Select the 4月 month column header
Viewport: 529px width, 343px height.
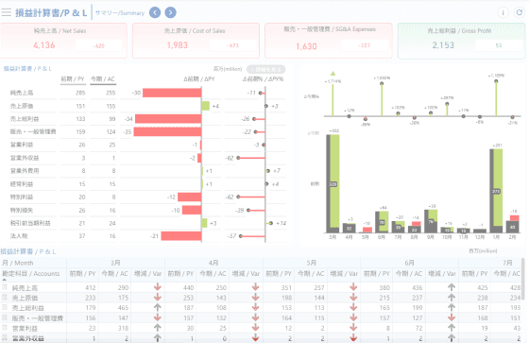click(213, 263)
